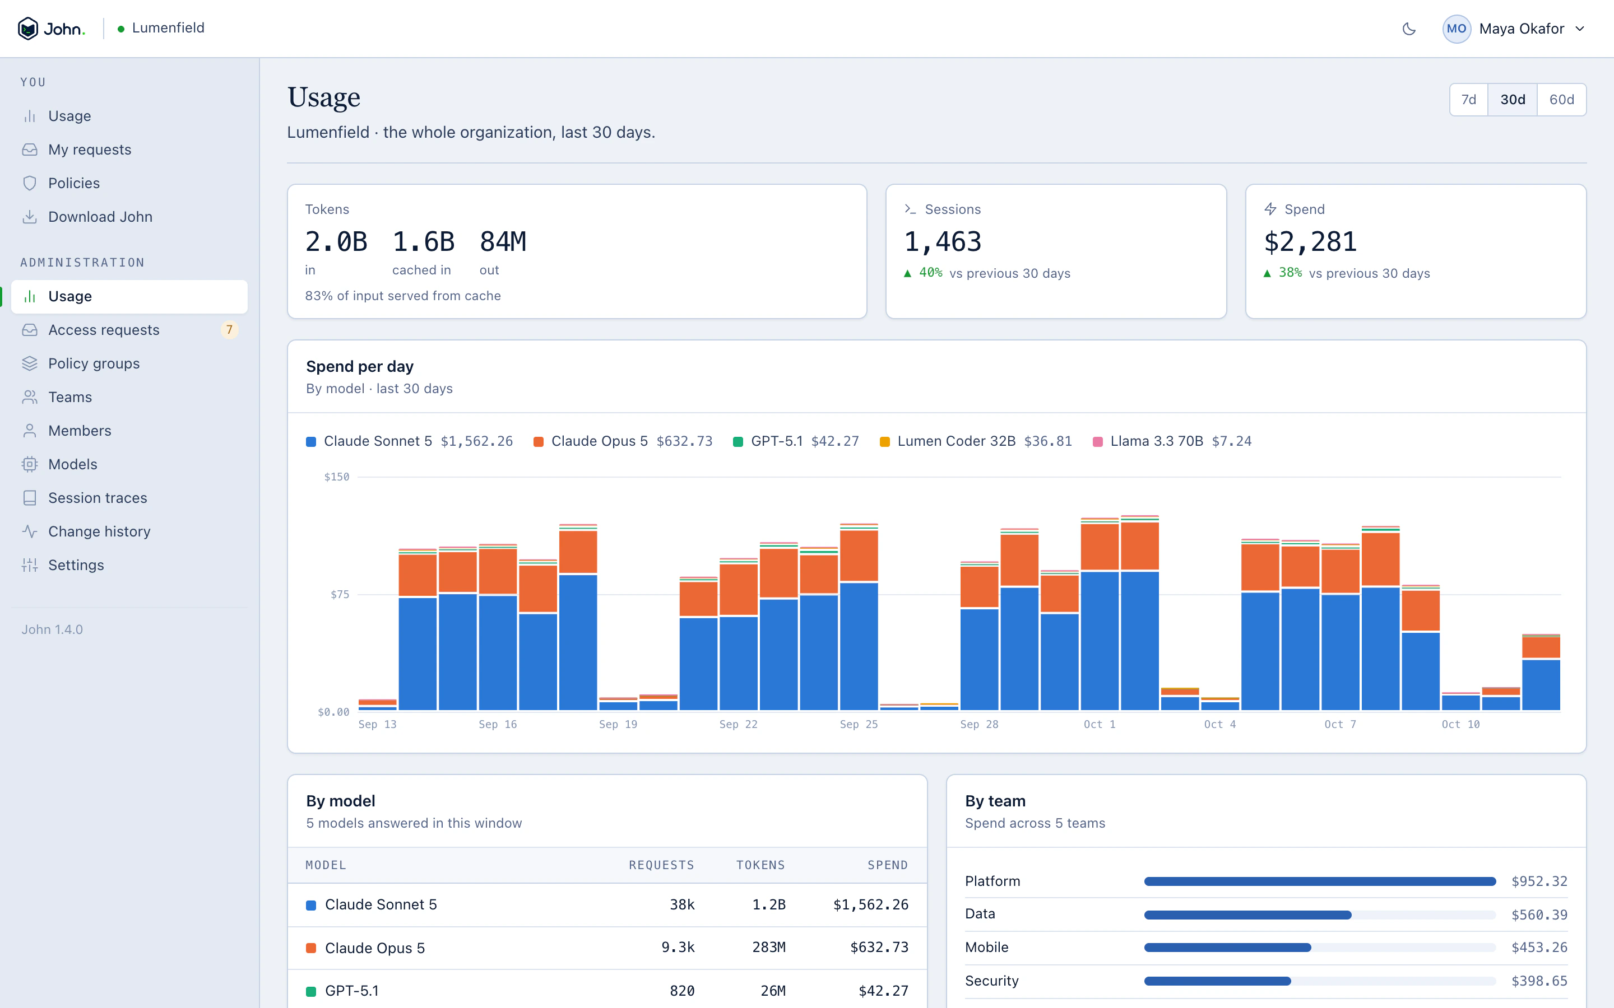Click the Members person icon
The width and height of the screenshot is (1614, 1008).
(x=29, y=431)
